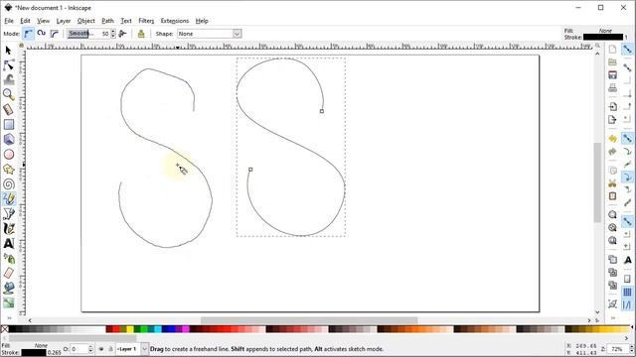
Task: Click the Open file folder icon
Action: click(612, 61)
